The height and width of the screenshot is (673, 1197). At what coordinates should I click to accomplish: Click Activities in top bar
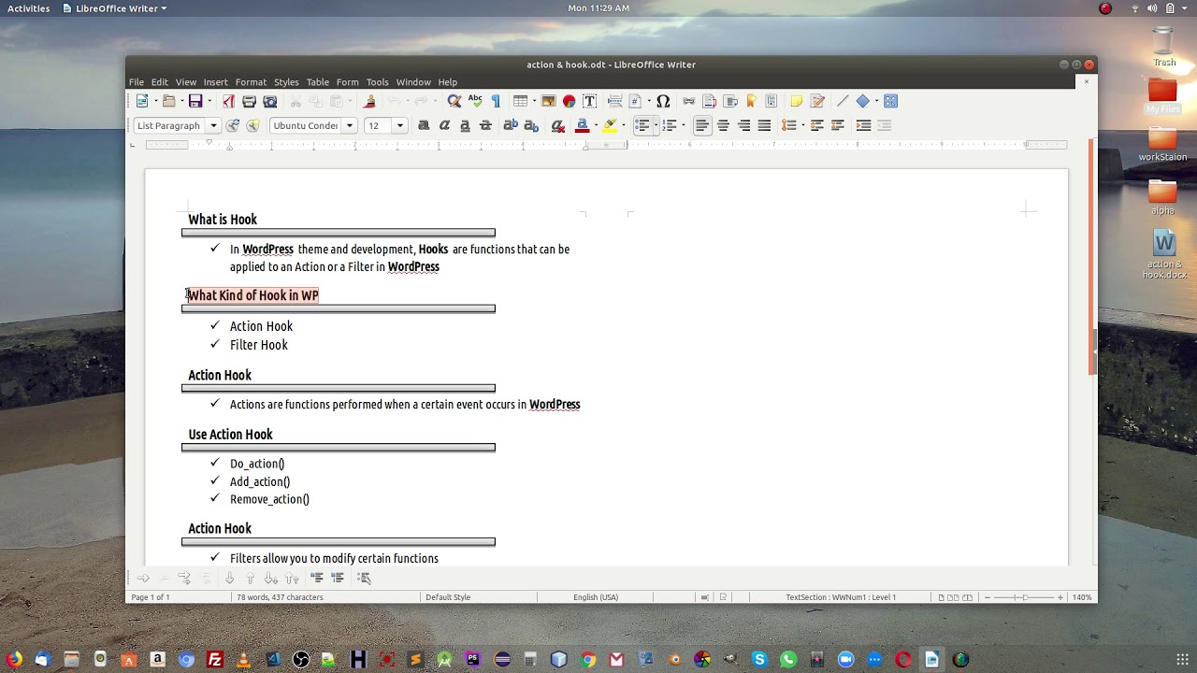coord(29,8)
